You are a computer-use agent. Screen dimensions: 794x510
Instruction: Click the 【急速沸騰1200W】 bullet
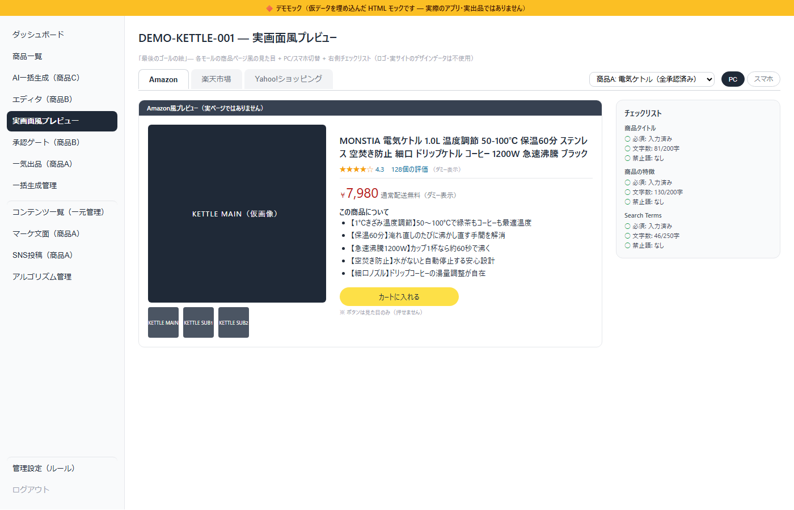coord(419,248)
